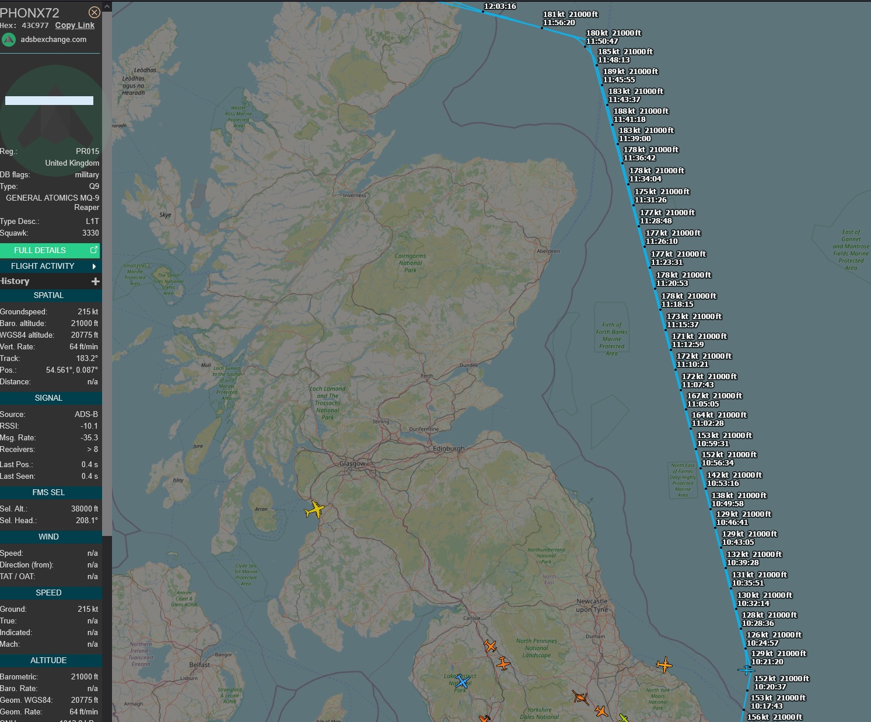Click the hex code 43C977
The height and width of the screenshot is (722, 871).
(x=35, y=26)
